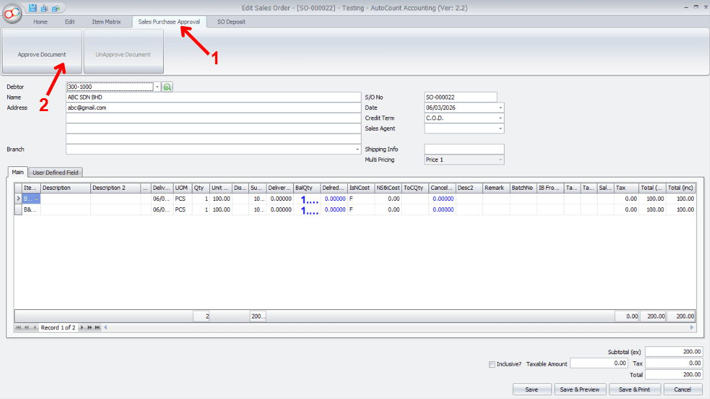Screen dimensions: 710x399
Task: Click the debtor search icon beside 300-1000
Action: 167,86
